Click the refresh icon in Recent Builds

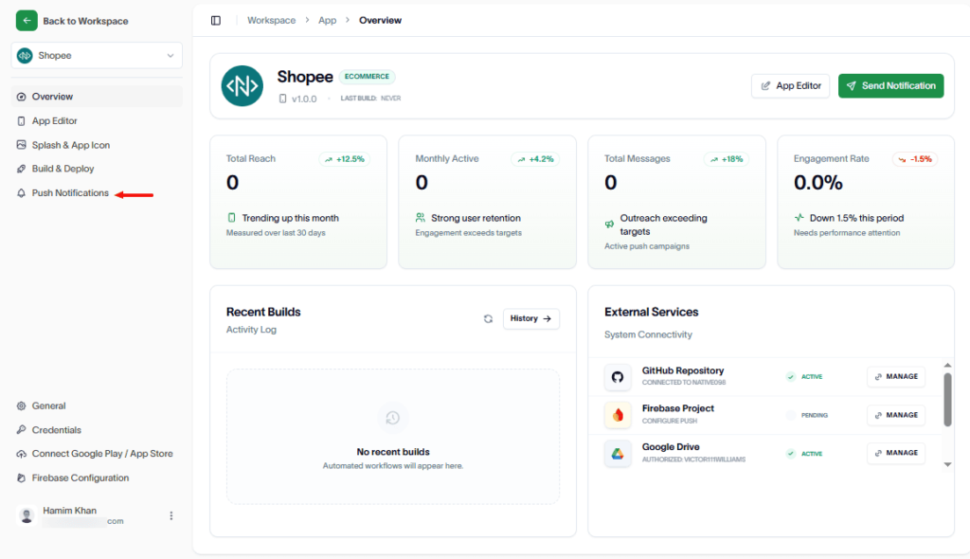point(488,318)
